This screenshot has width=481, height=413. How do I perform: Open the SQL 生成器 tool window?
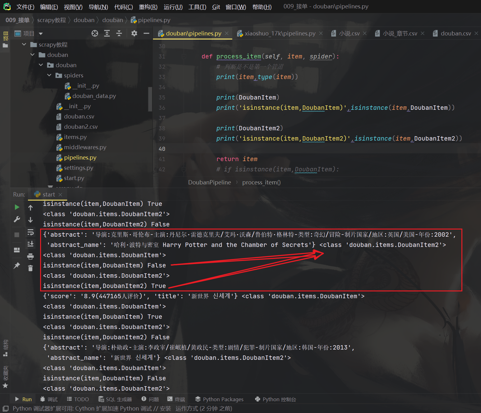115,399
